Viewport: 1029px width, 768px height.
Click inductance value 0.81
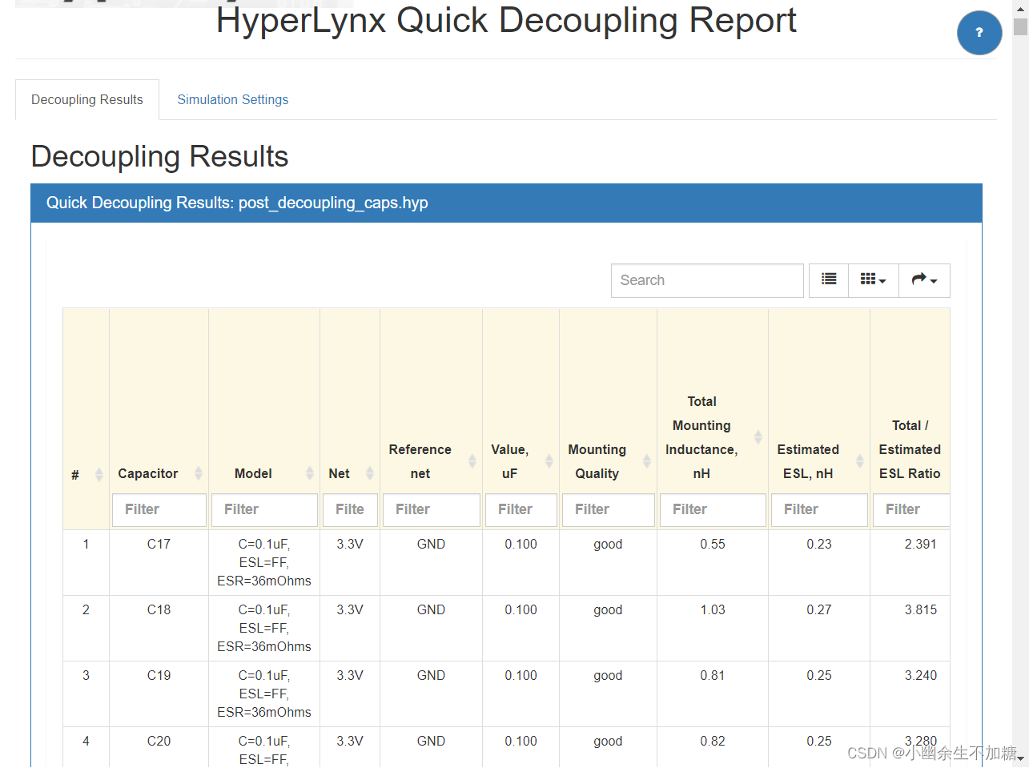click(x=713, y=675)
